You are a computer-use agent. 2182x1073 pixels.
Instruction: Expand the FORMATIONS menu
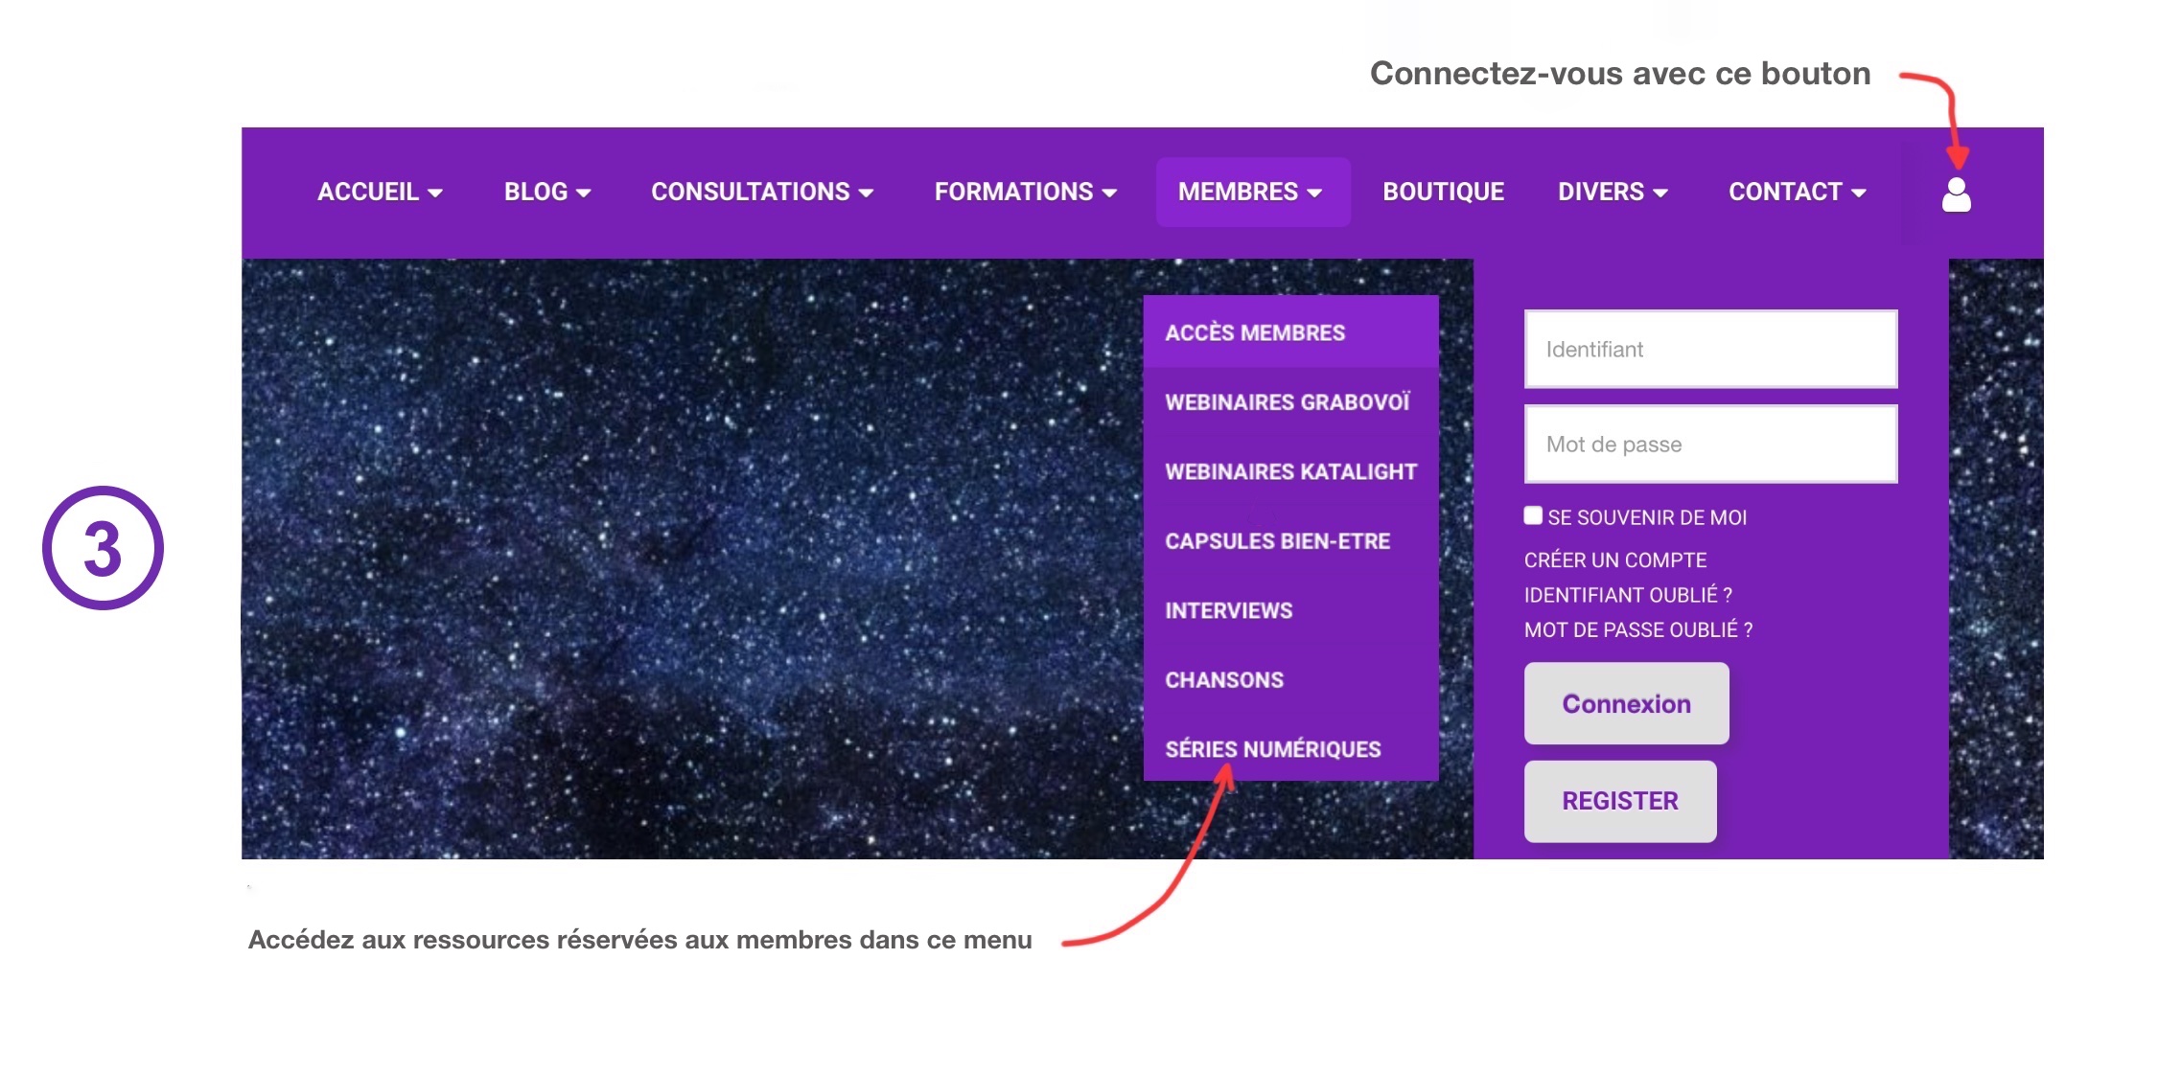point(1026,192)
